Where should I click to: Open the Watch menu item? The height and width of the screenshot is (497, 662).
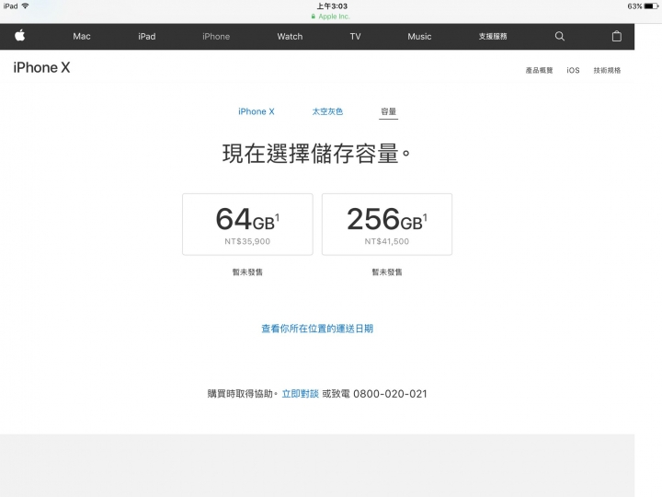click(x=290, y=36)
